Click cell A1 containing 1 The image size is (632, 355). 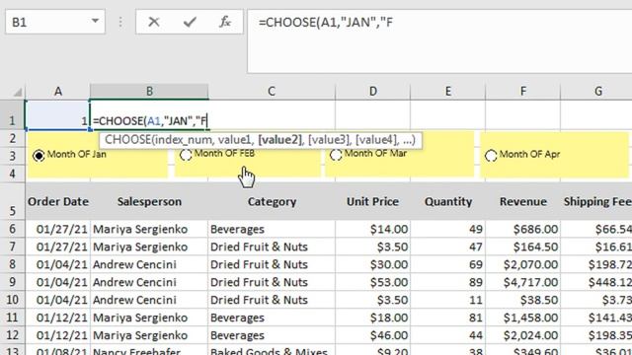[x=57, y=115]
